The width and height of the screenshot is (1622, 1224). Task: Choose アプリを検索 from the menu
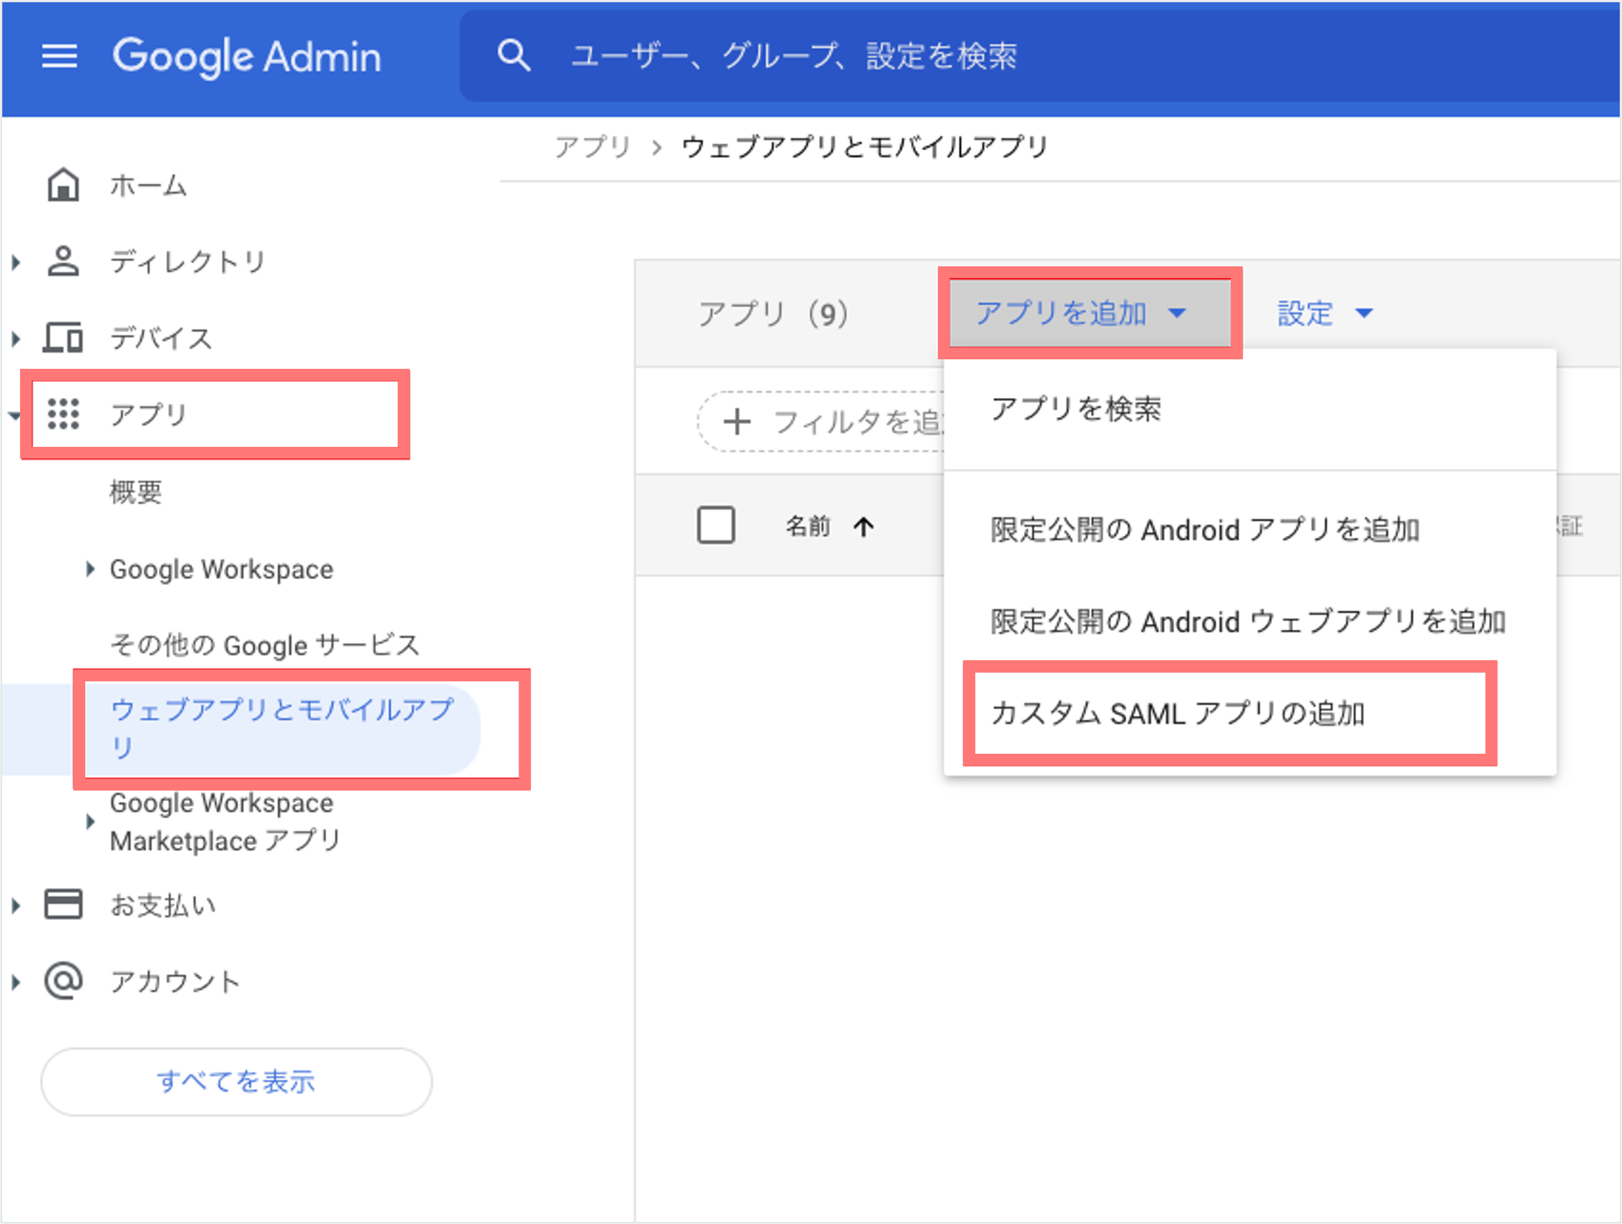pyautogui.click(x=1249, y=409)
